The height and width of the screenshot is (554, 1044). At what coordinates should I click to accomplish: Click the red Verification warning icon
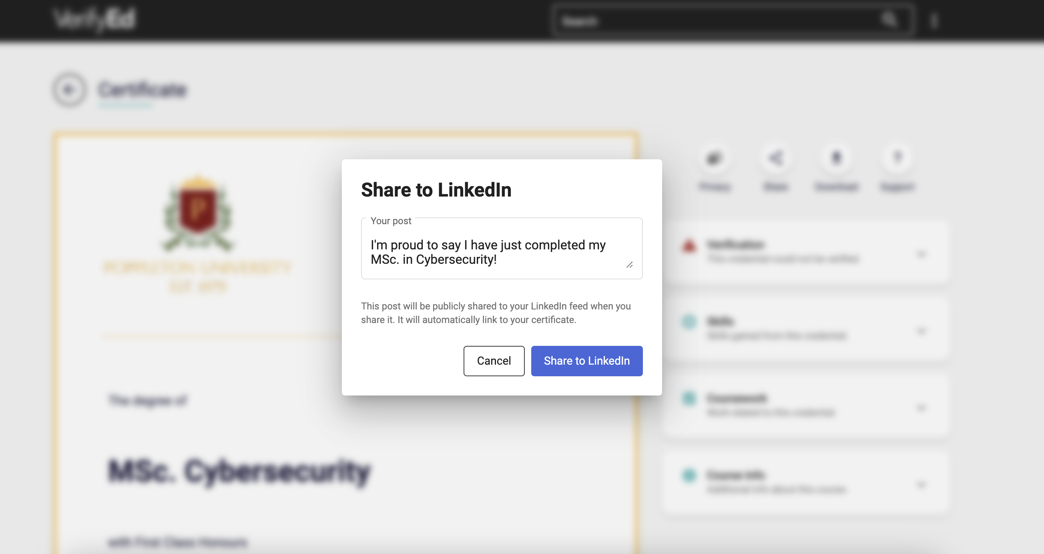tap(689, 246)
